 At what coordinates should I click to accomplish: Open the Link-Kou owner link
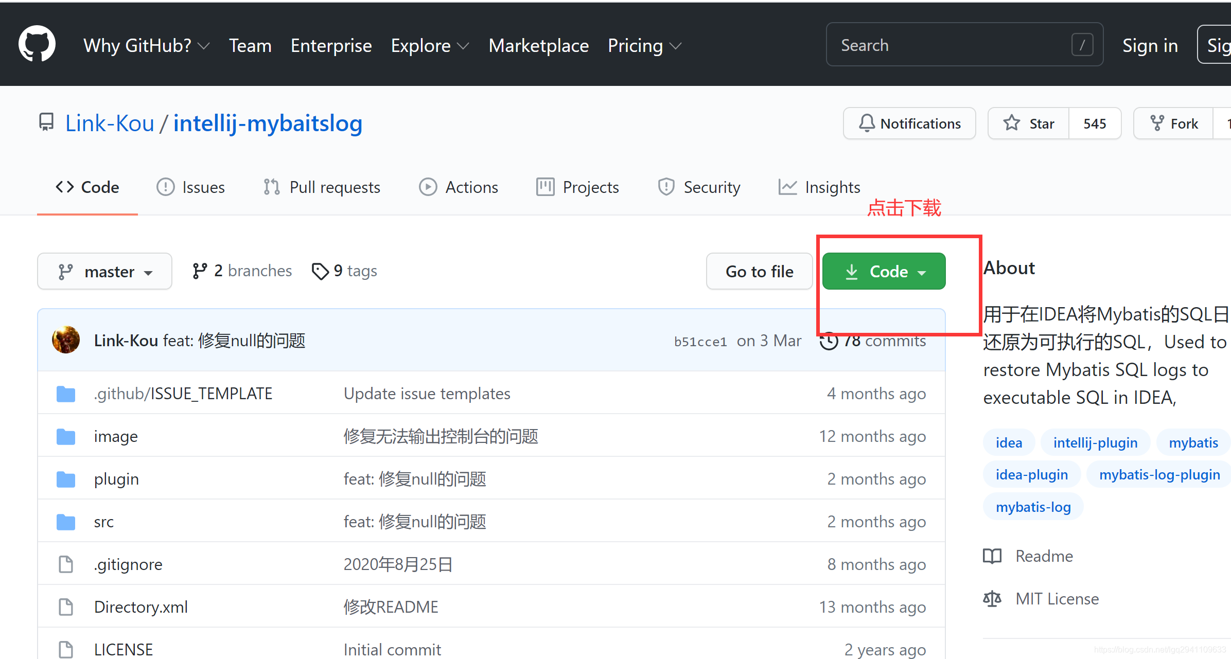point(110,123)
